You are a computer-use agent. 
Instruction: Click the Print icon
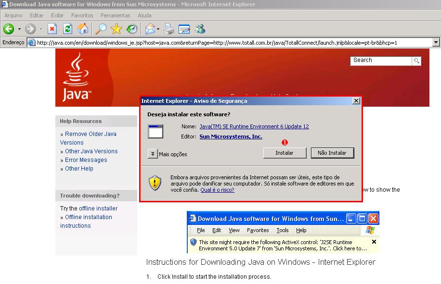(x=169, y=29)
